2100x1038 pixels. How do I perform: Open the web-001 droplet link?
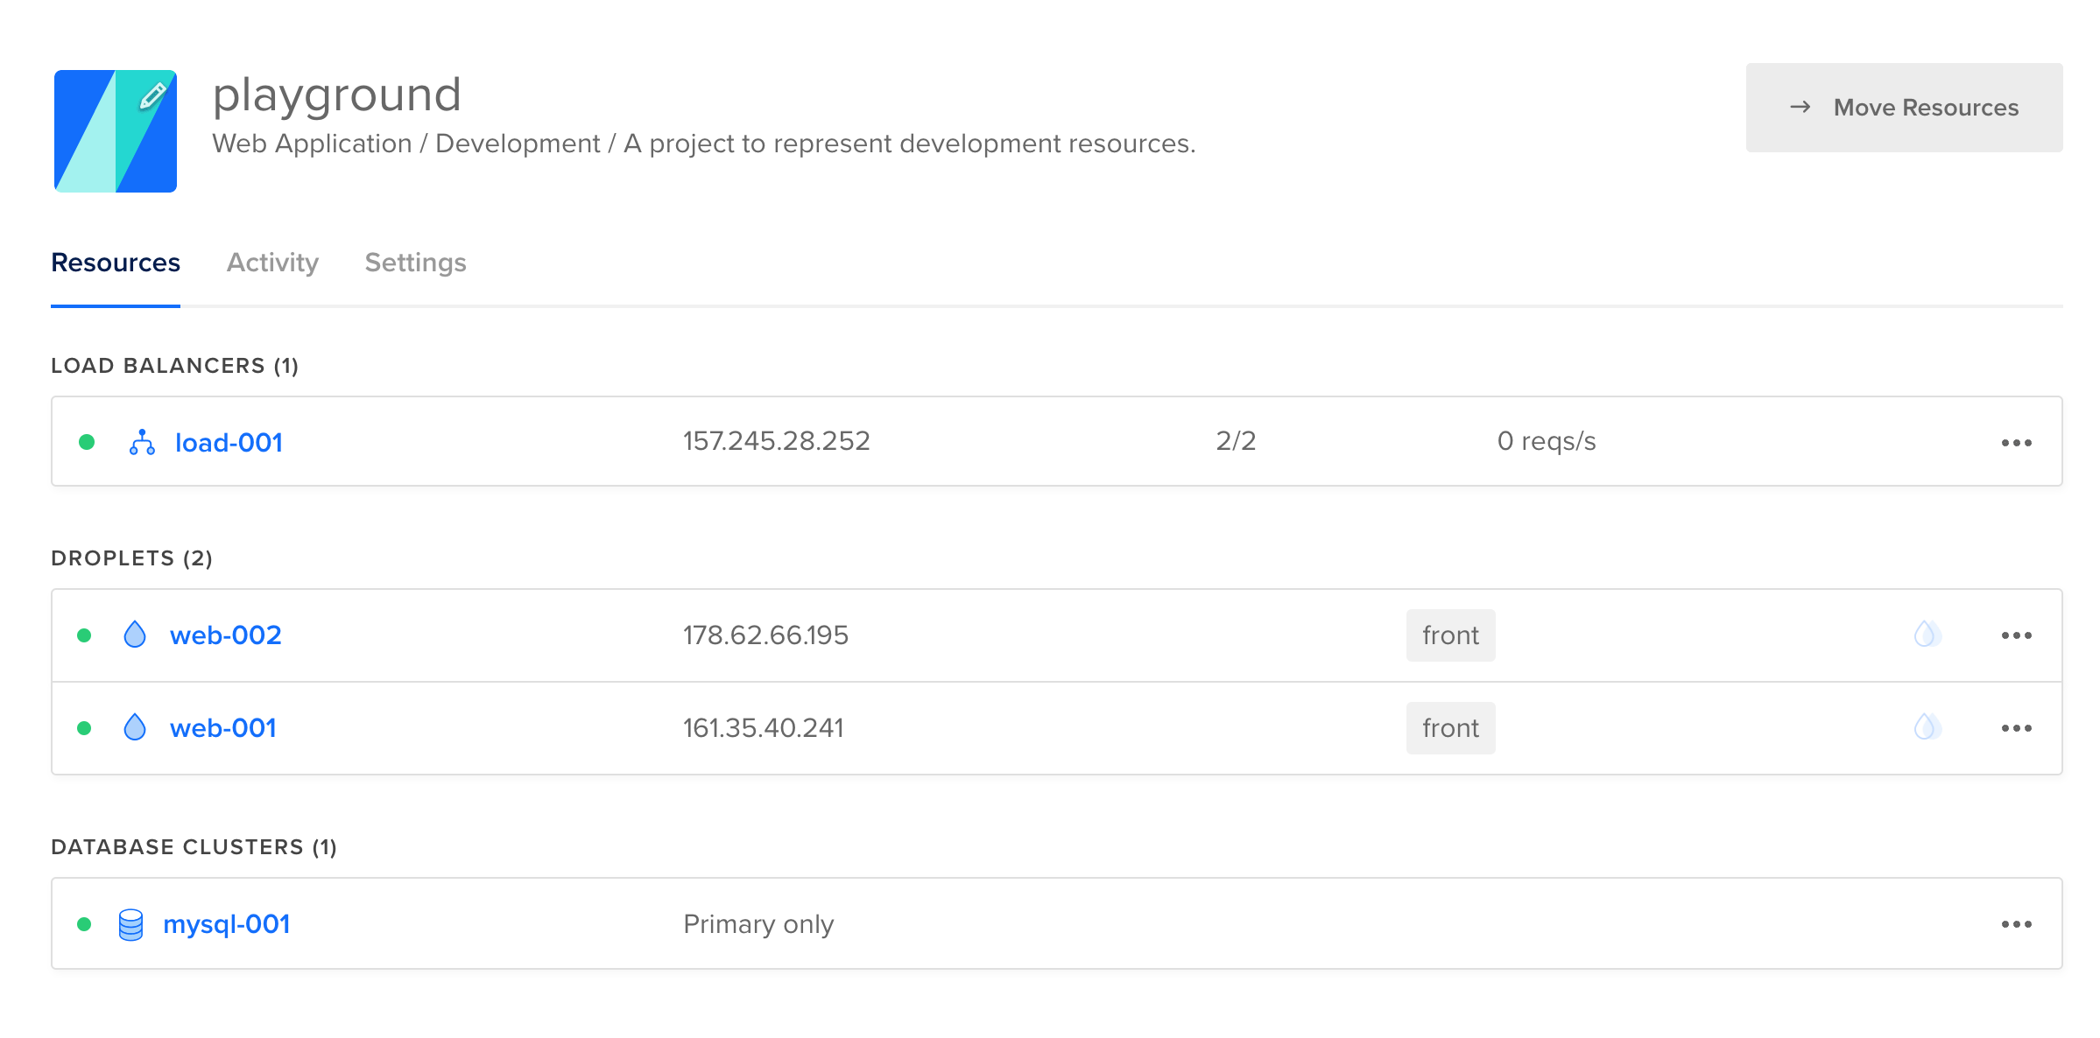223,728
